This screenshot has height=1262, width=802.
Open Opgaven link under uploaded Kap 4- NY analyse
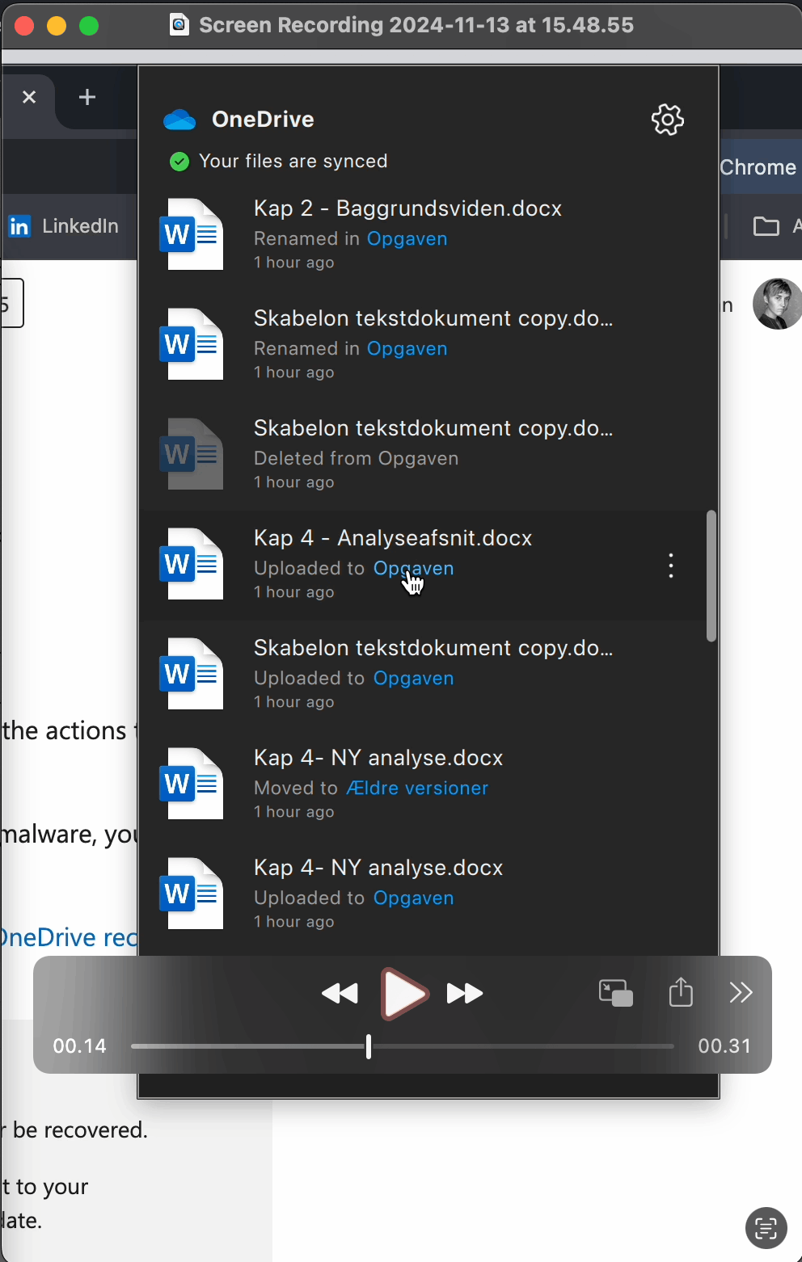tap(414, 898)
